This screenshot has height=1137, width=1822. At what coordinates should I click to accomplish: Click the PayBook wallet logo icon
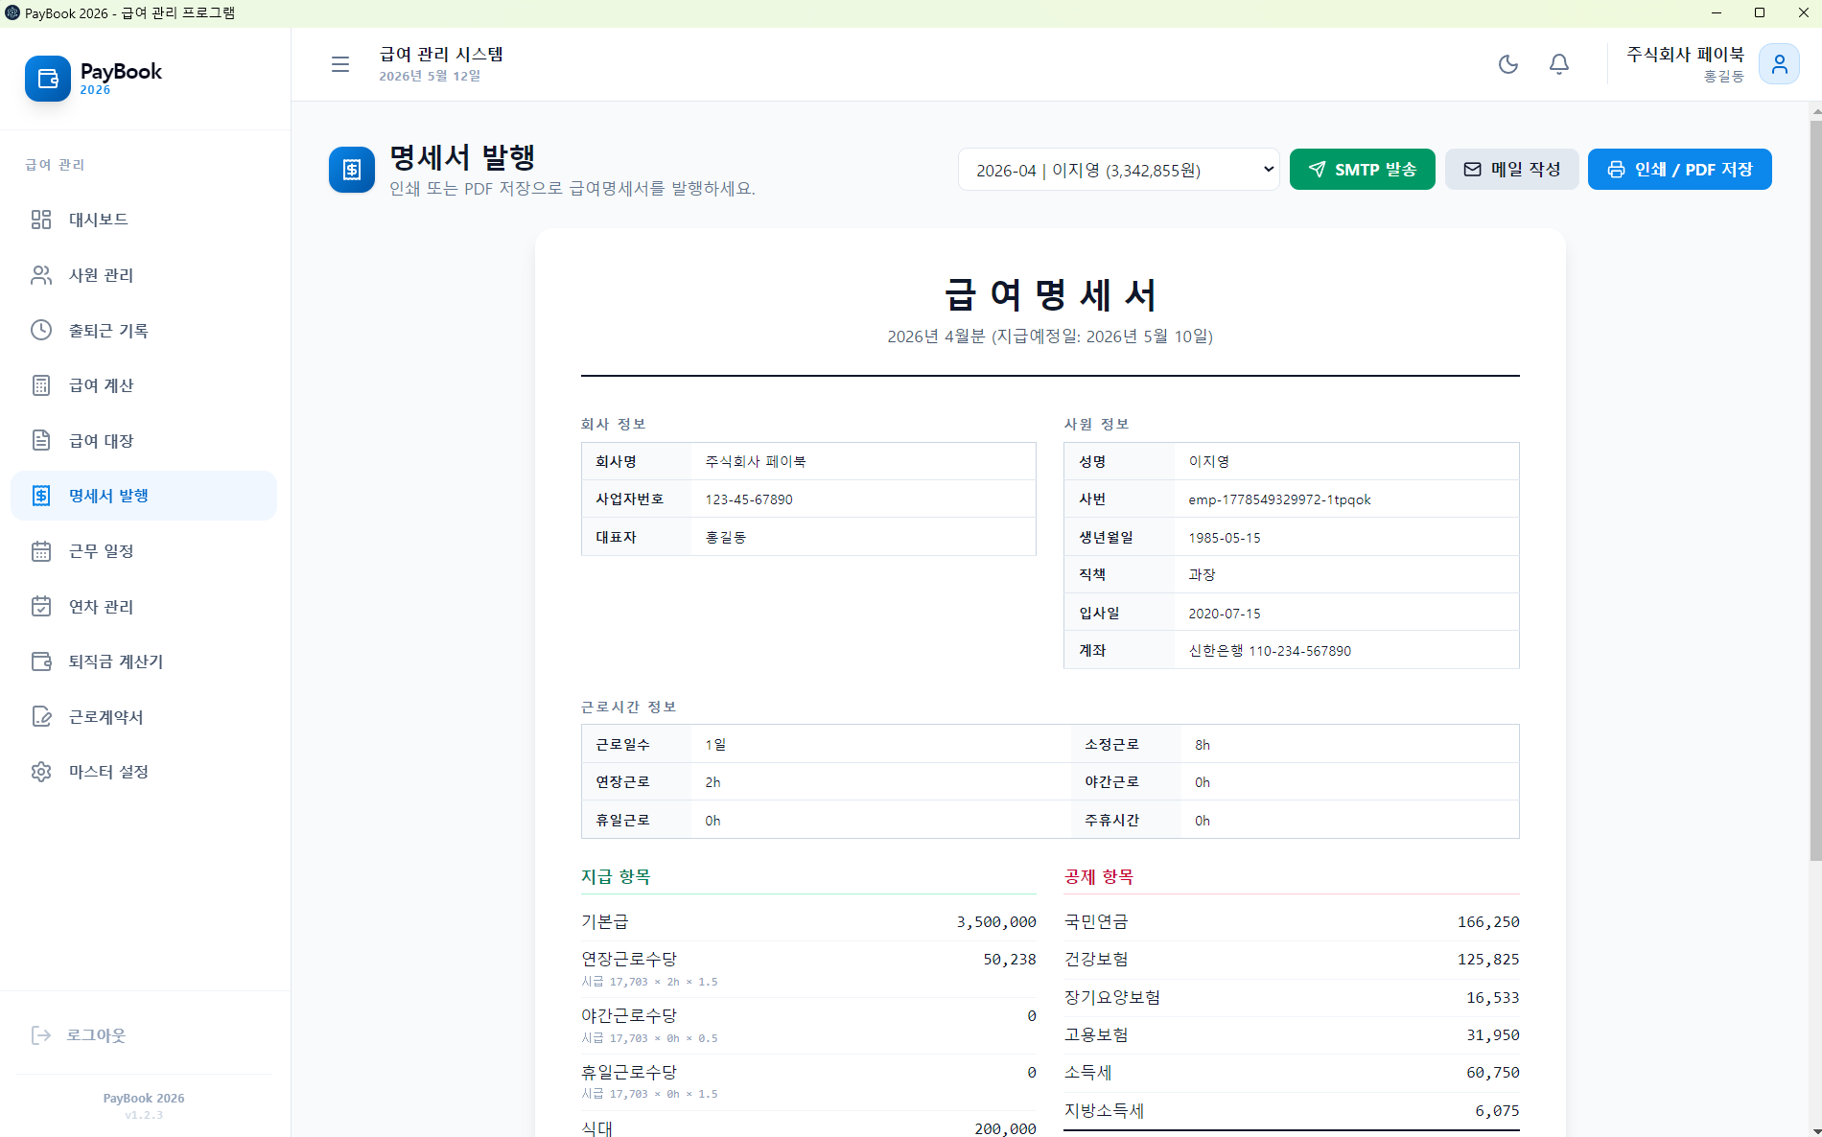point(48,79)
